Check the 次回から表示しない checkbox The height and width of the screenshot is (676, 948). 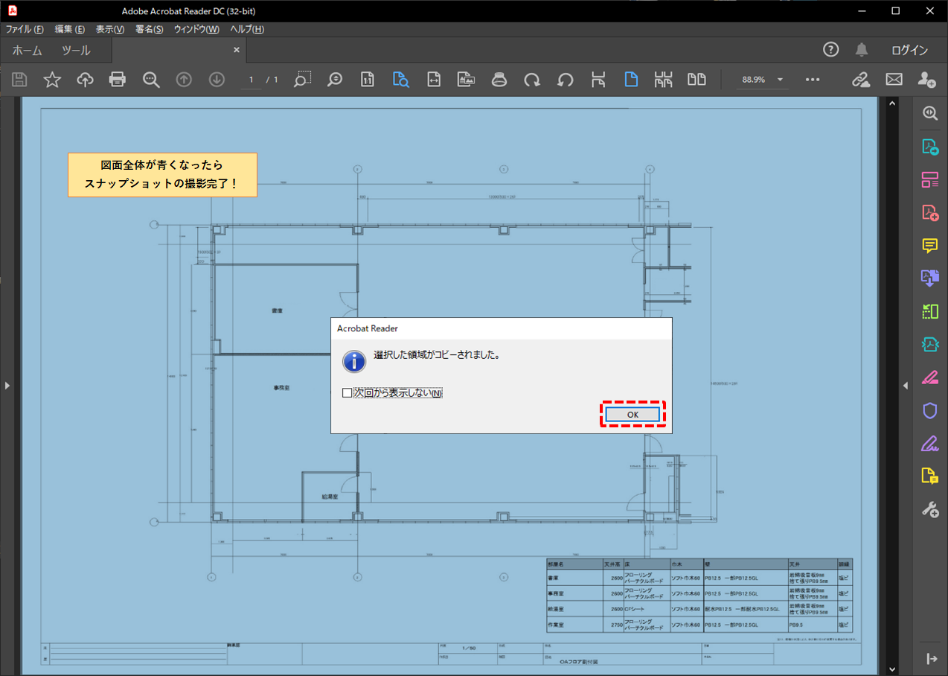(x=347, y=393)
